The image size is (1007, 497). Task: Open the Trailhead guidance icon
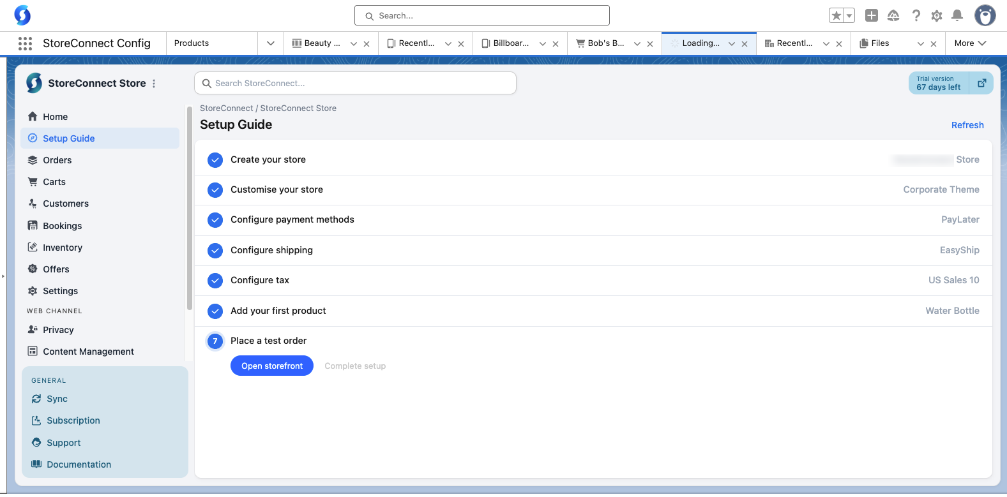point(893,15)
